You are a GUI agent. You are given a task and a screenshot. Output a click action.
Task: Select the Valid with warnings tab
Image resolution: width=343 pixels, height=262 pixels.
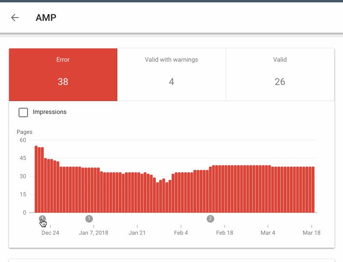coord(171,75)
